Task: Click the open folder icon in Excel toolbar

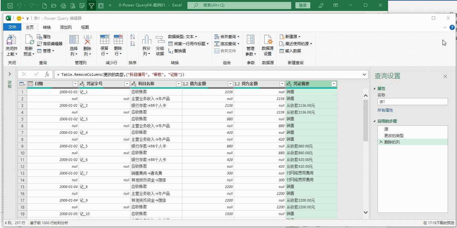Action: 54,5
